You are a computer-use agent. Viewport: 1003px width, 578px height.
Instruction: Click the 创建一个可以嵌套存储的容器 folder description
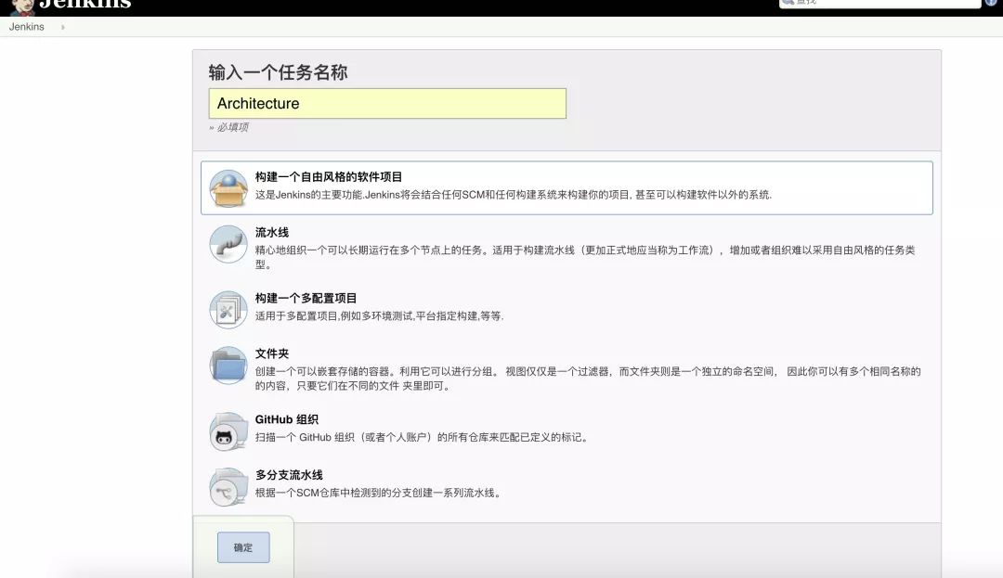588,379
